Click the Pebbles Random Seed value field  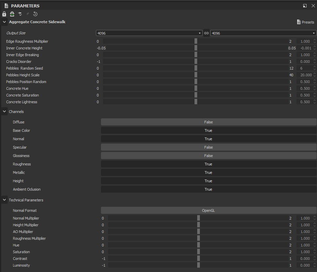305,68
